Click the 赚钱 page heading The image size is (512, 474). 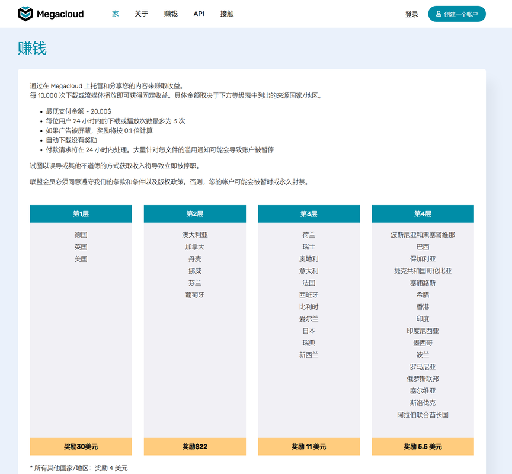(x=33, y=49)
